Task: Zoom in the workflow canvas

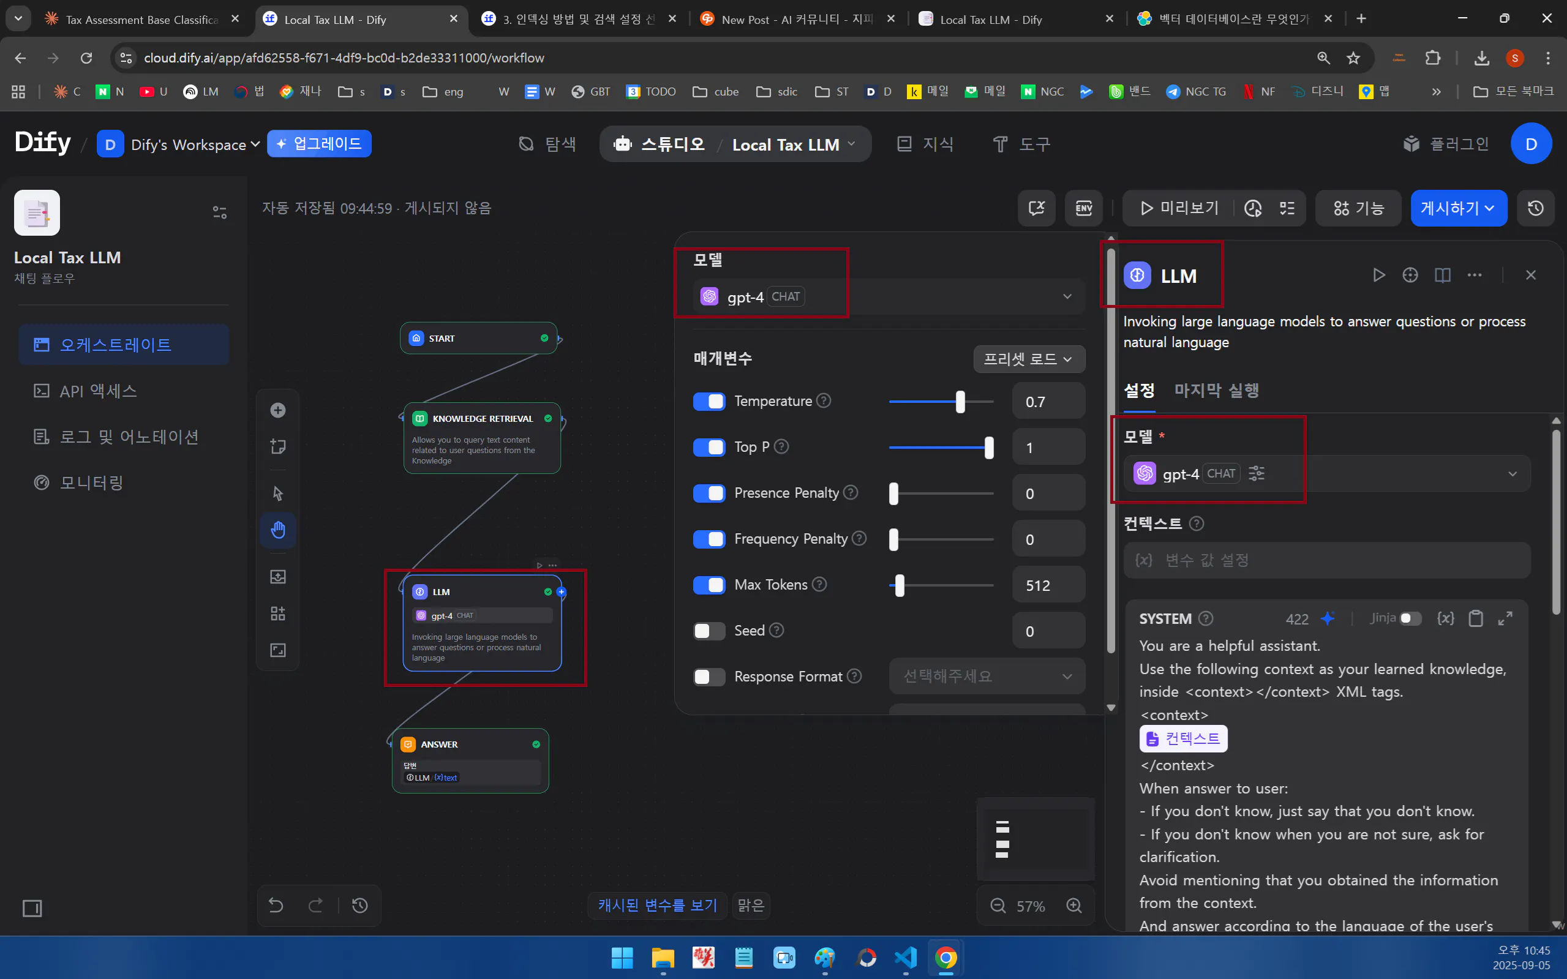Action: (1074, 905)
